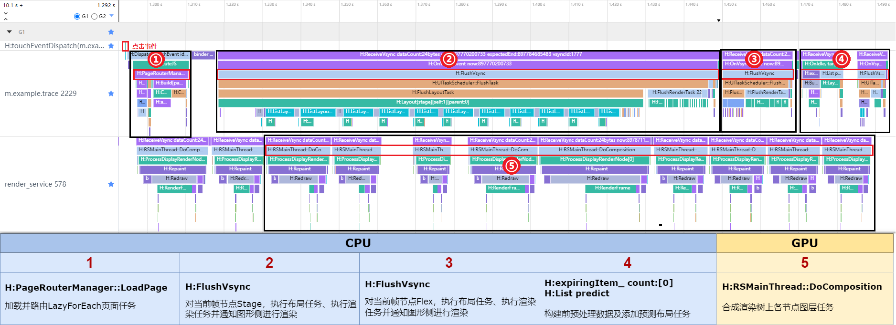Select the H:RSMainTh... slice
896x325 pixels.
pyautogui.click(x=431, y=150)
